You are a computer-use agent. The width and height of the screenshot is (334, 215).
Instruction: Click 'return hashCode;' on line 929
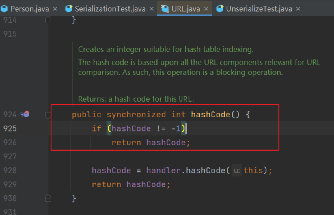(131, 185)
